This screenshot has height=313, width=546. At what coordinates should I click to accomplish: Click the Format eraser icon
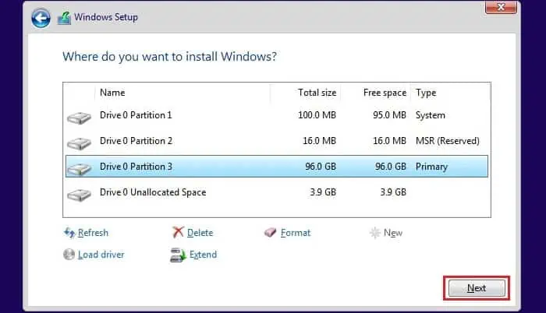pos(270,232)
